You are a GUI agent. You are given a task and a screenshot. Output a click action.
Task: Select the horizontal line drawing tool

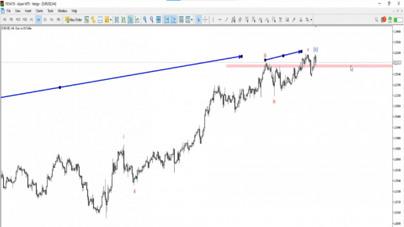pos(220,20)
